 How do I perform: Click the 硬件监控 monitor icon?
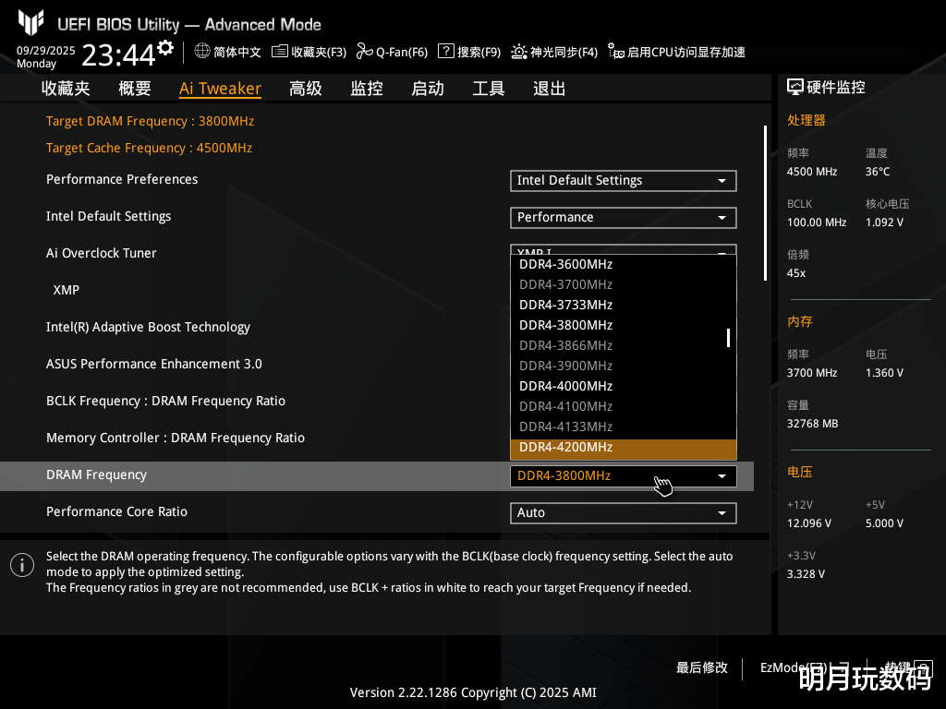point(795,88)
